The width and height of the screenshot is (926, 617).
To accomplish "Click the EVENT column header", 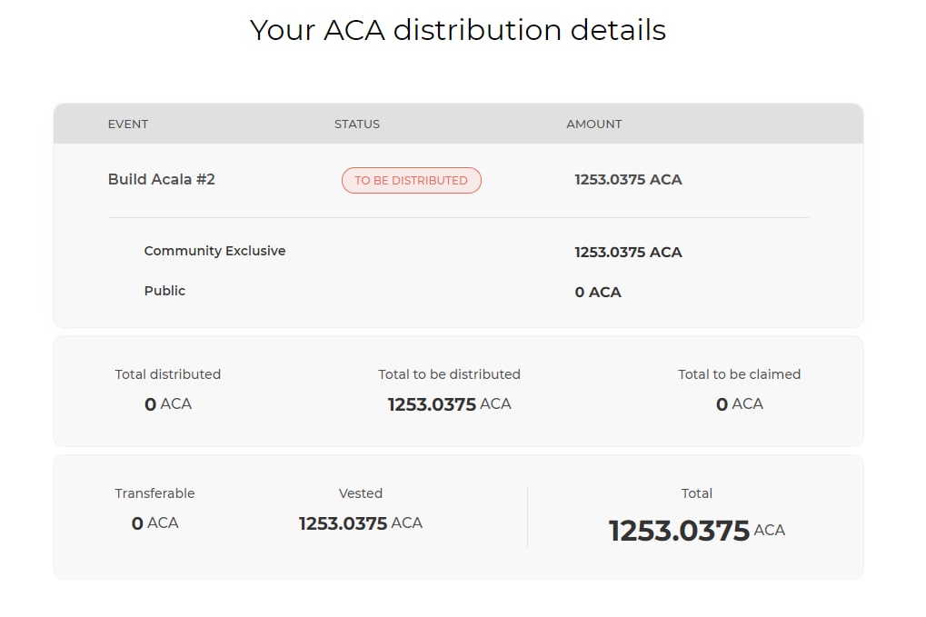I will [x=127, y=124].
